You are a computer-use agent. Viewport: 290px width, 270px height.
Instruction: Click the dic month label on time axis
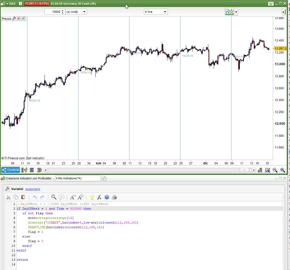click(206, 163)
